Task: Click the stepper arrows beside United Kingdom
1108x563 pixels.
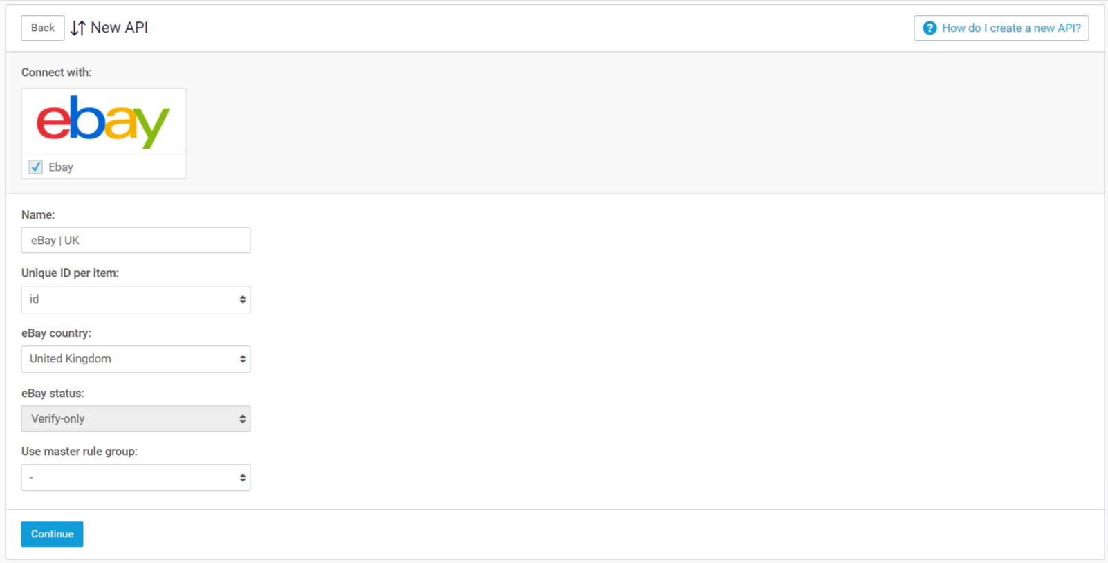Action: click(x=242, y=358)
